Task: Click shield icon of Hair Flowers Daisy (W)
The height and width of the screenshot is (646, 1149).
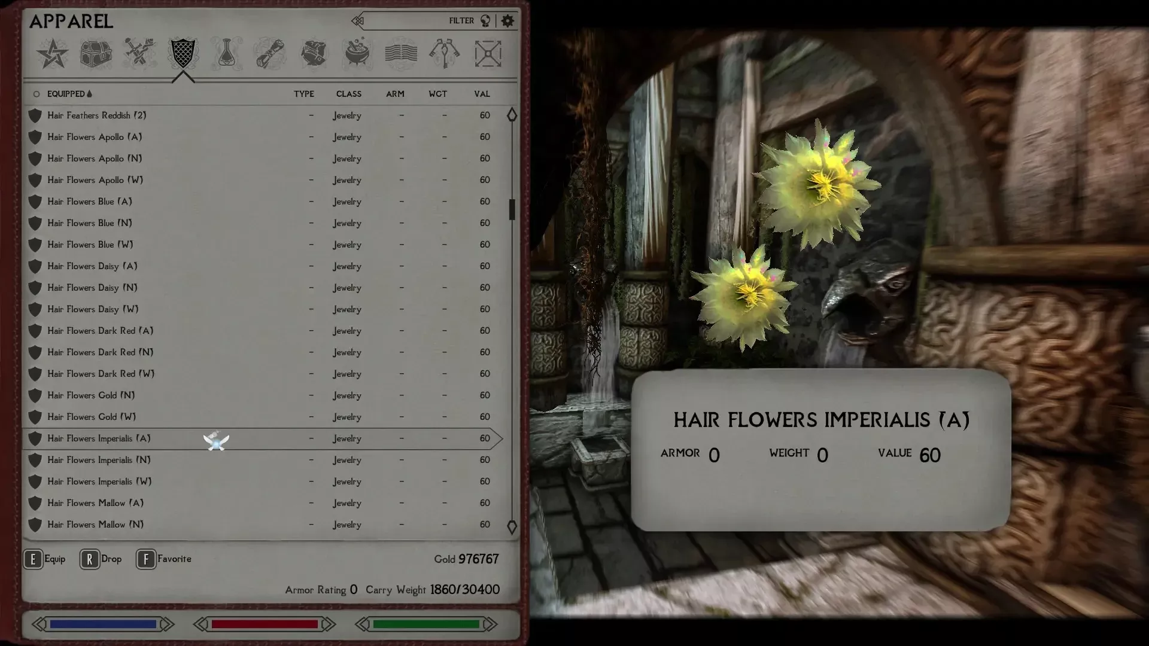Action: pos(35,309)
